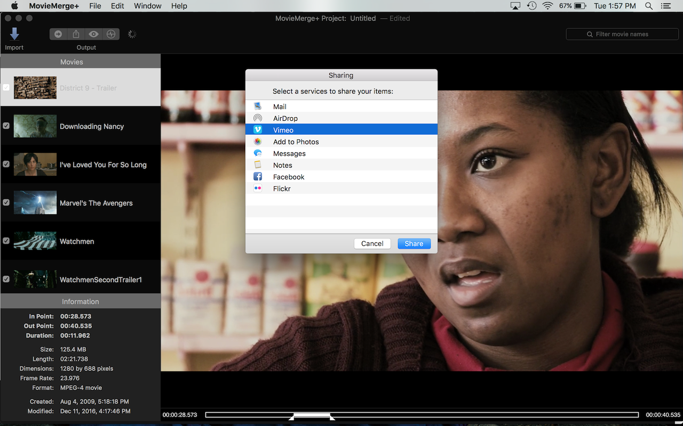Screen dimensions: 683x426
Task: Uncheck the District 9 - Trailer checkbox
Action: coord(6,88)
